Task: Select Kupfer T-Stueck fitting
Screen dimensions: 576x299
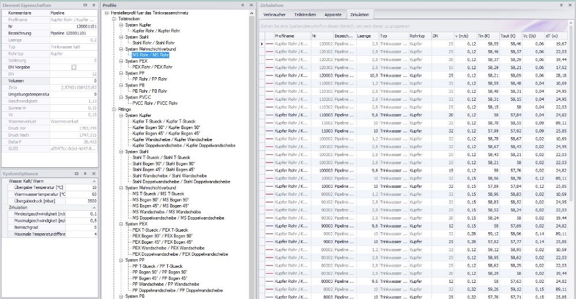Action: [x=164, y=122]
